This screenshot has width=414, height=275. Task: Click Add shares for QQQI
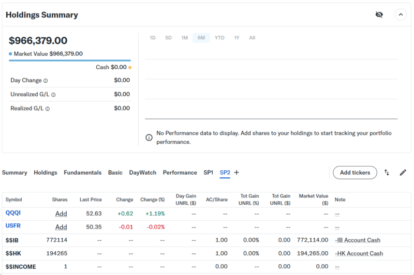[61, 213]
